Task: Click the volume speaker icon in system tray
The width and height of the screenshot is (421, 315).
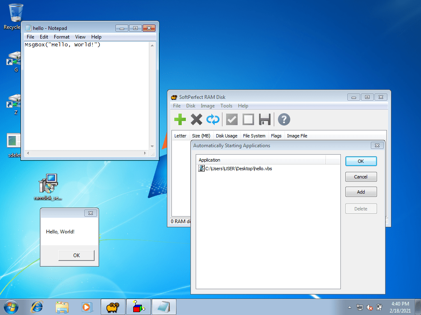Action: [x=370, y=307]
